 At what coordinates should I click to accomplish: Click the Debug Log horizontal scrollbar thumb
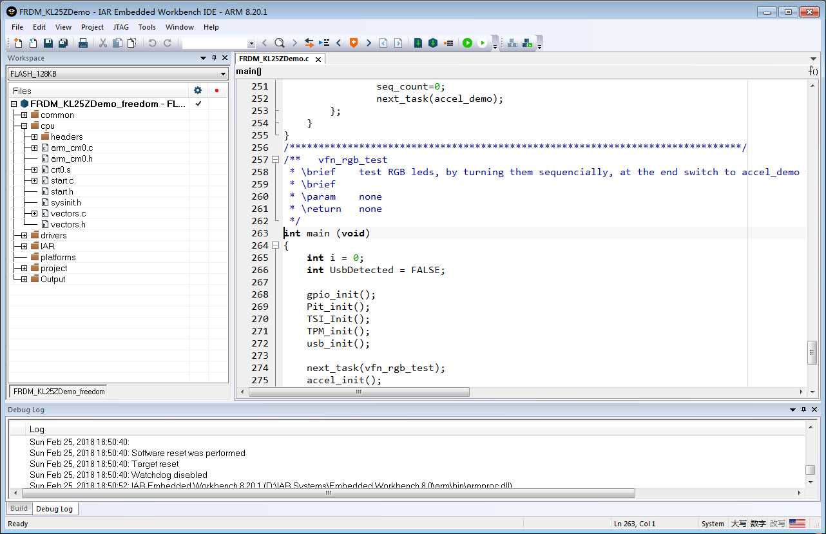click(329, 493)
